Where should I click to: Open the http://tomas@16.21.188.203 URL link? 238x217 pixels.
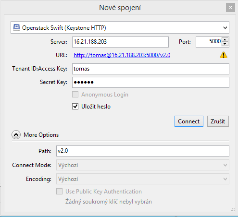pos(122,55)
